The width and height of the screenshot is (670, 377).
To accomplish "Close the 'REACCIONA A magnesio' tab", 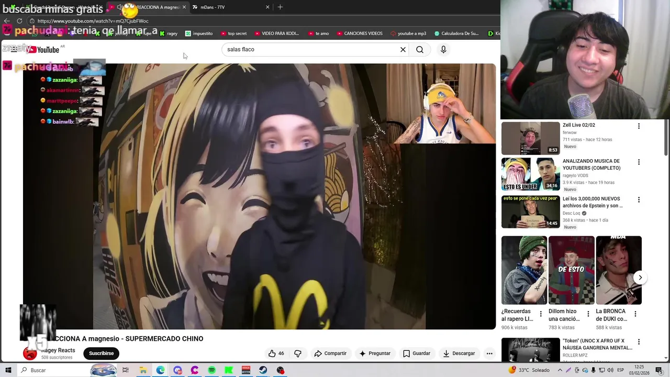I will 184,7.
